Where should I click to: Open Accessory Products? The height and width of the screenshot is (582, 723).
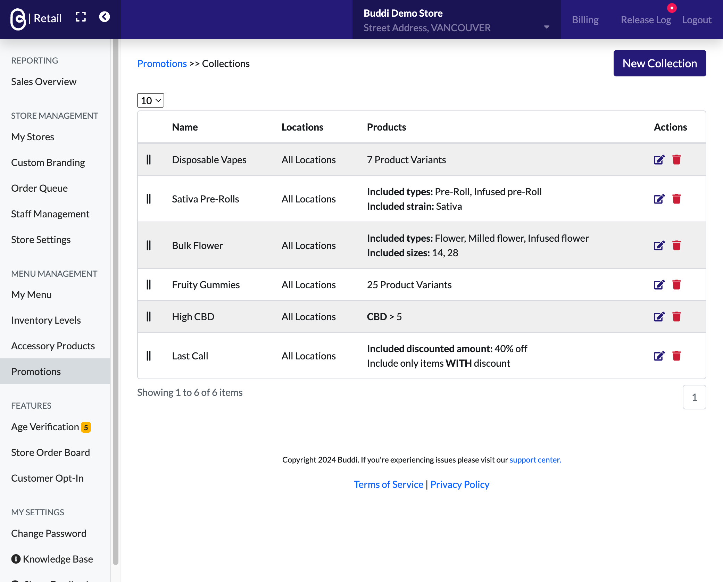click(53, 346)
